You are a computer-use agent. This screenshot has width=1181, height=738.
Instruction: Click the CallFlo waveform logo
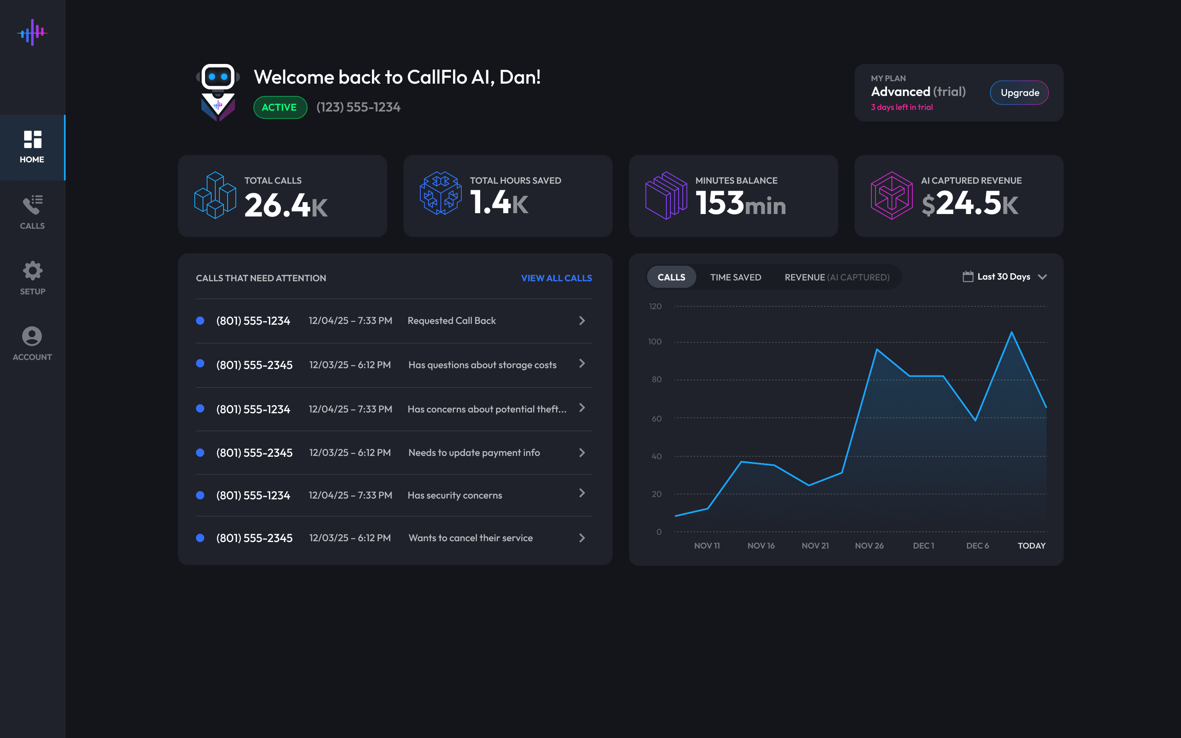pos(32,32)
